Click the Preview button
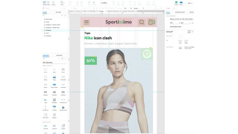This screenshot has width=238, height=134. [x=176, y=3]
